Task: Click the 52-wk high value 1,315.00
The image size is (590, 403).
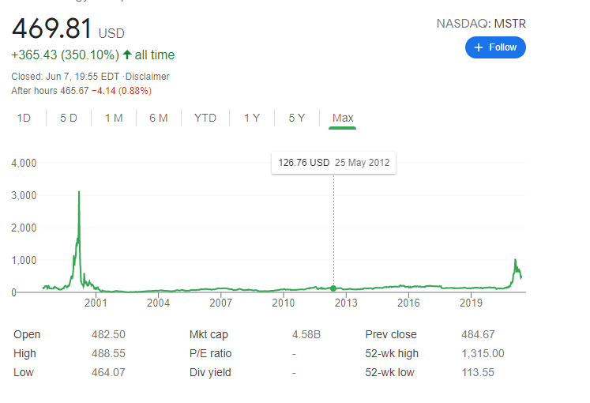Action: pyautogui.click(x=483, y=353)
